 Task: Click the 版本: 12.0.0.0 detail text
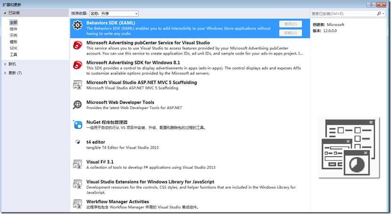(x=325, y=31)
